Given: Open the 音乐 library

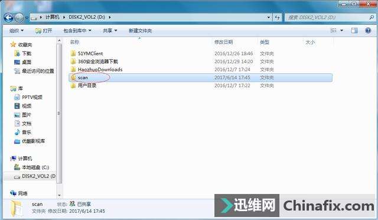Looking at the screenshot, I should (x=27, y=132).
